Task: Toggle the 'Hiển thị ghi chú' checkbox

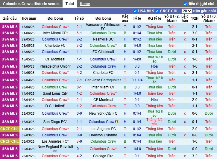Action: coord(185,4)
